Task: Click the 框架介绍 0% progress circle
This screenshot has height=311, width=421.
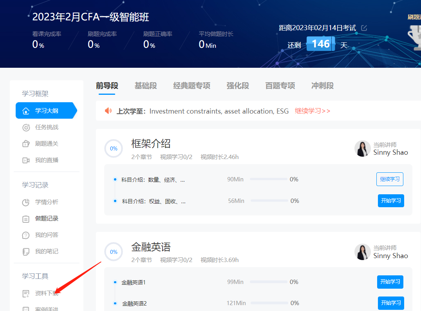Action: pos(114,149)
